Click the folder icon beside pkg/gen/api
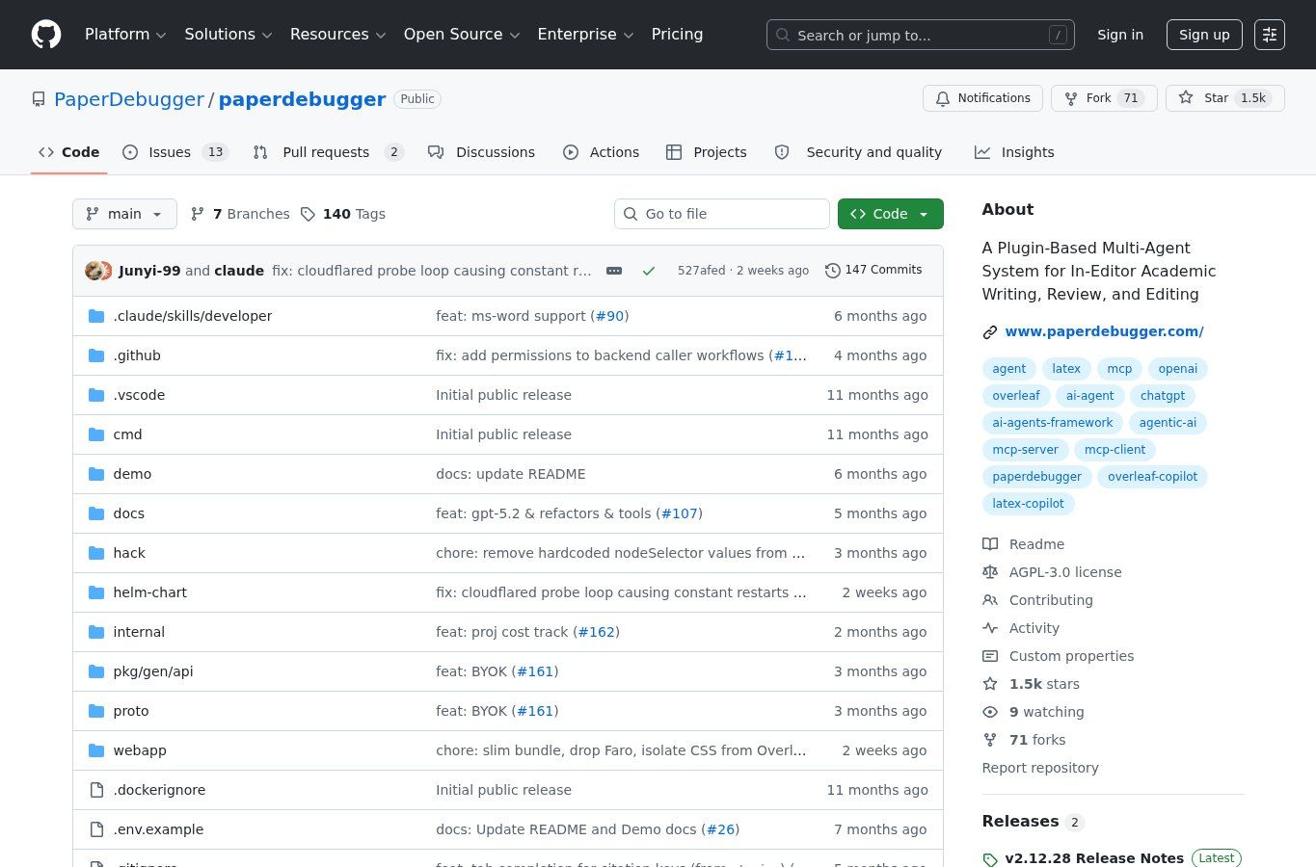 96,671
